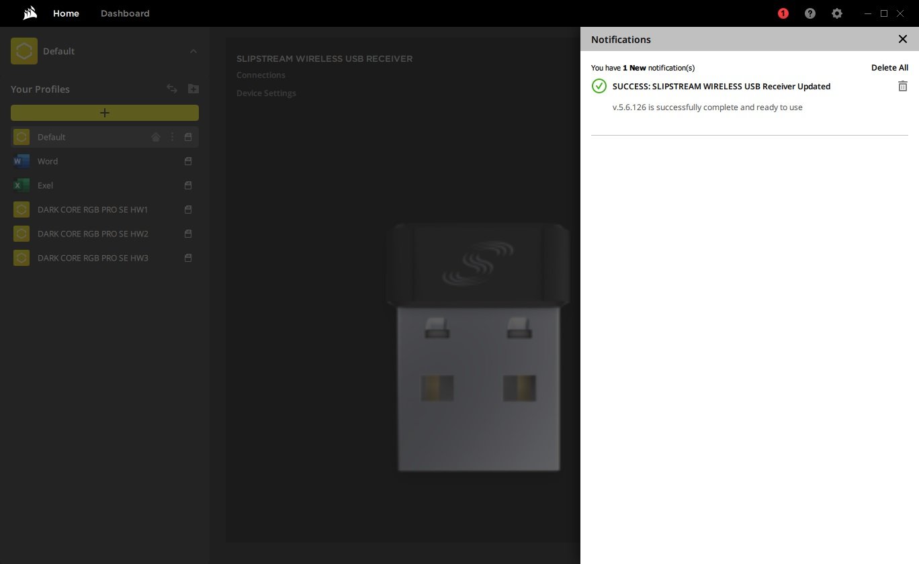Click Delete All notifications
This screenshot has width=919, height=564.
(x=889, y=68)
